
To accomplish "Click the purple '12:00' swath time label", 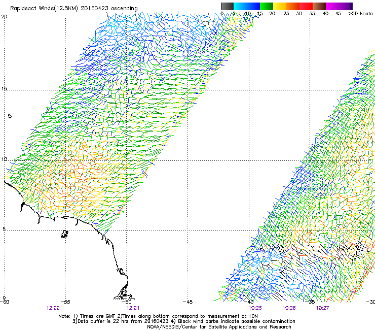I will point(53,308).
